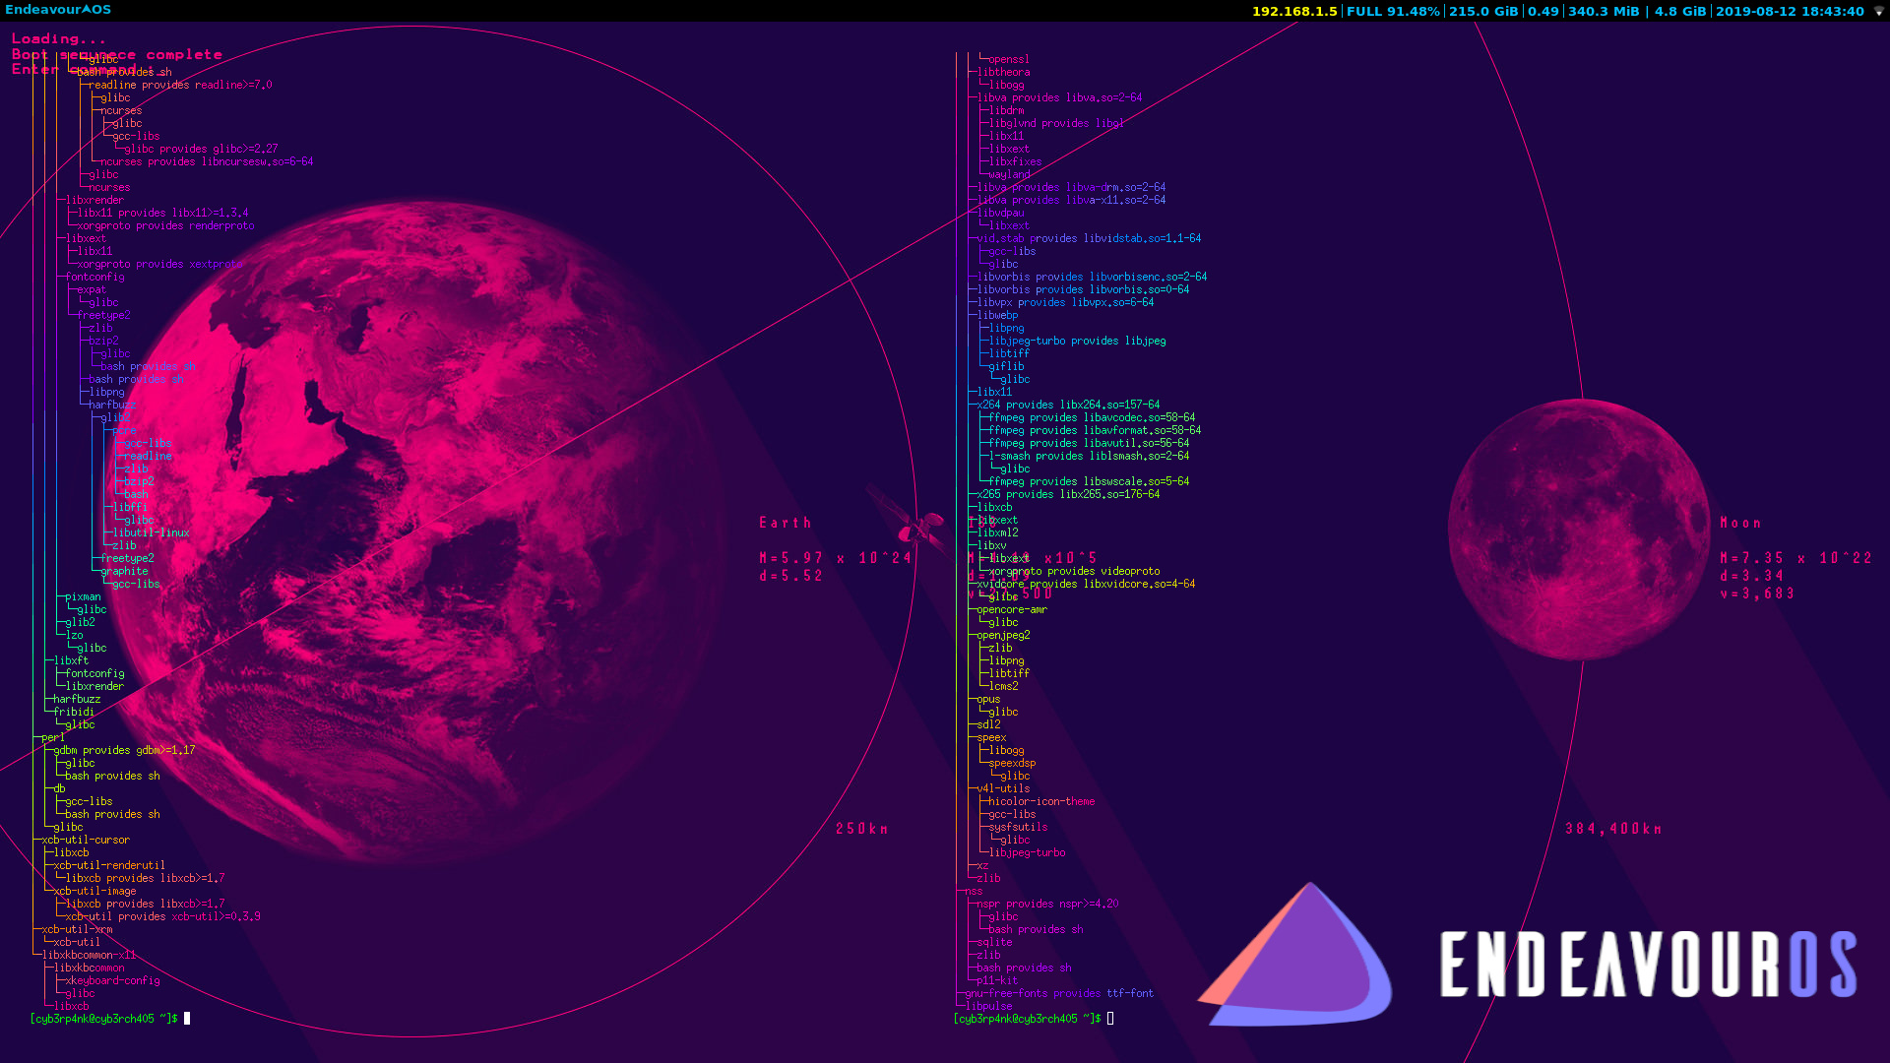Click the battery status FULL 91.48%
The height and width of the screenshot is (1063, 1890).
1393,11
